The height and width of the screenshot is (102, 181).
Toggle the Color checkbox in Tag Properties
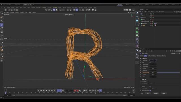(150, 62)
